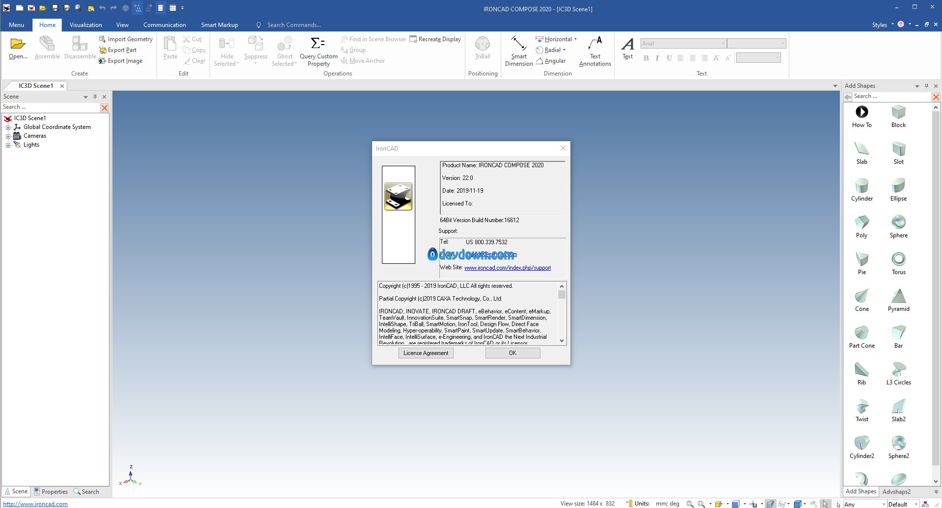Click the License Agreement button
Image resolution: width=942 pixels, height=508 pixels.
(426, 353)
